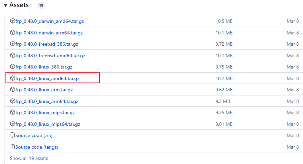Screen dimensions: 303x164
Task: Download frp_0.48.0_linux_amd64.tar.gz
Action: click(47, 78)
